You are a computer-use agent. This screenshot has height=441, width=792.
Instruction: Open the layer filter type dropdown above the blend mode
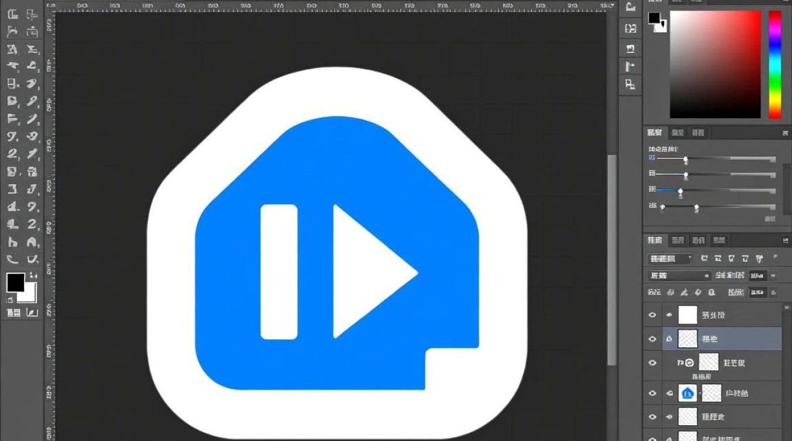tap(669, 259)
